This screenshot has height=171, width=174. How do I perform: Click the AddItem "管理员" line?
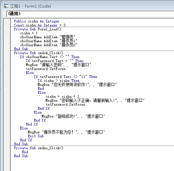[x=48, y=37]
